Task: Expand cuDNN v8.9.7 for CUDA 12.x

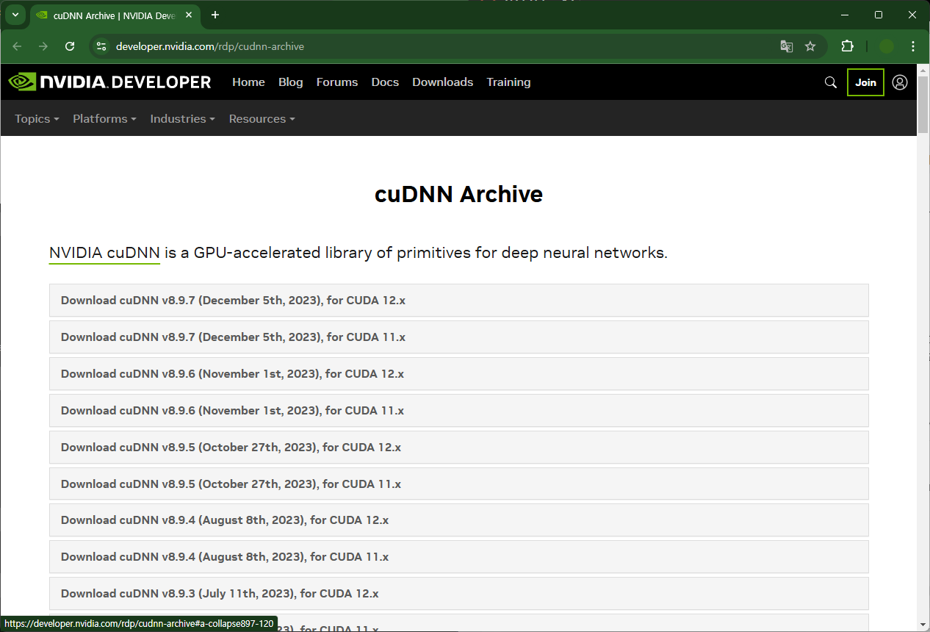Action: (x=458, y=301)
